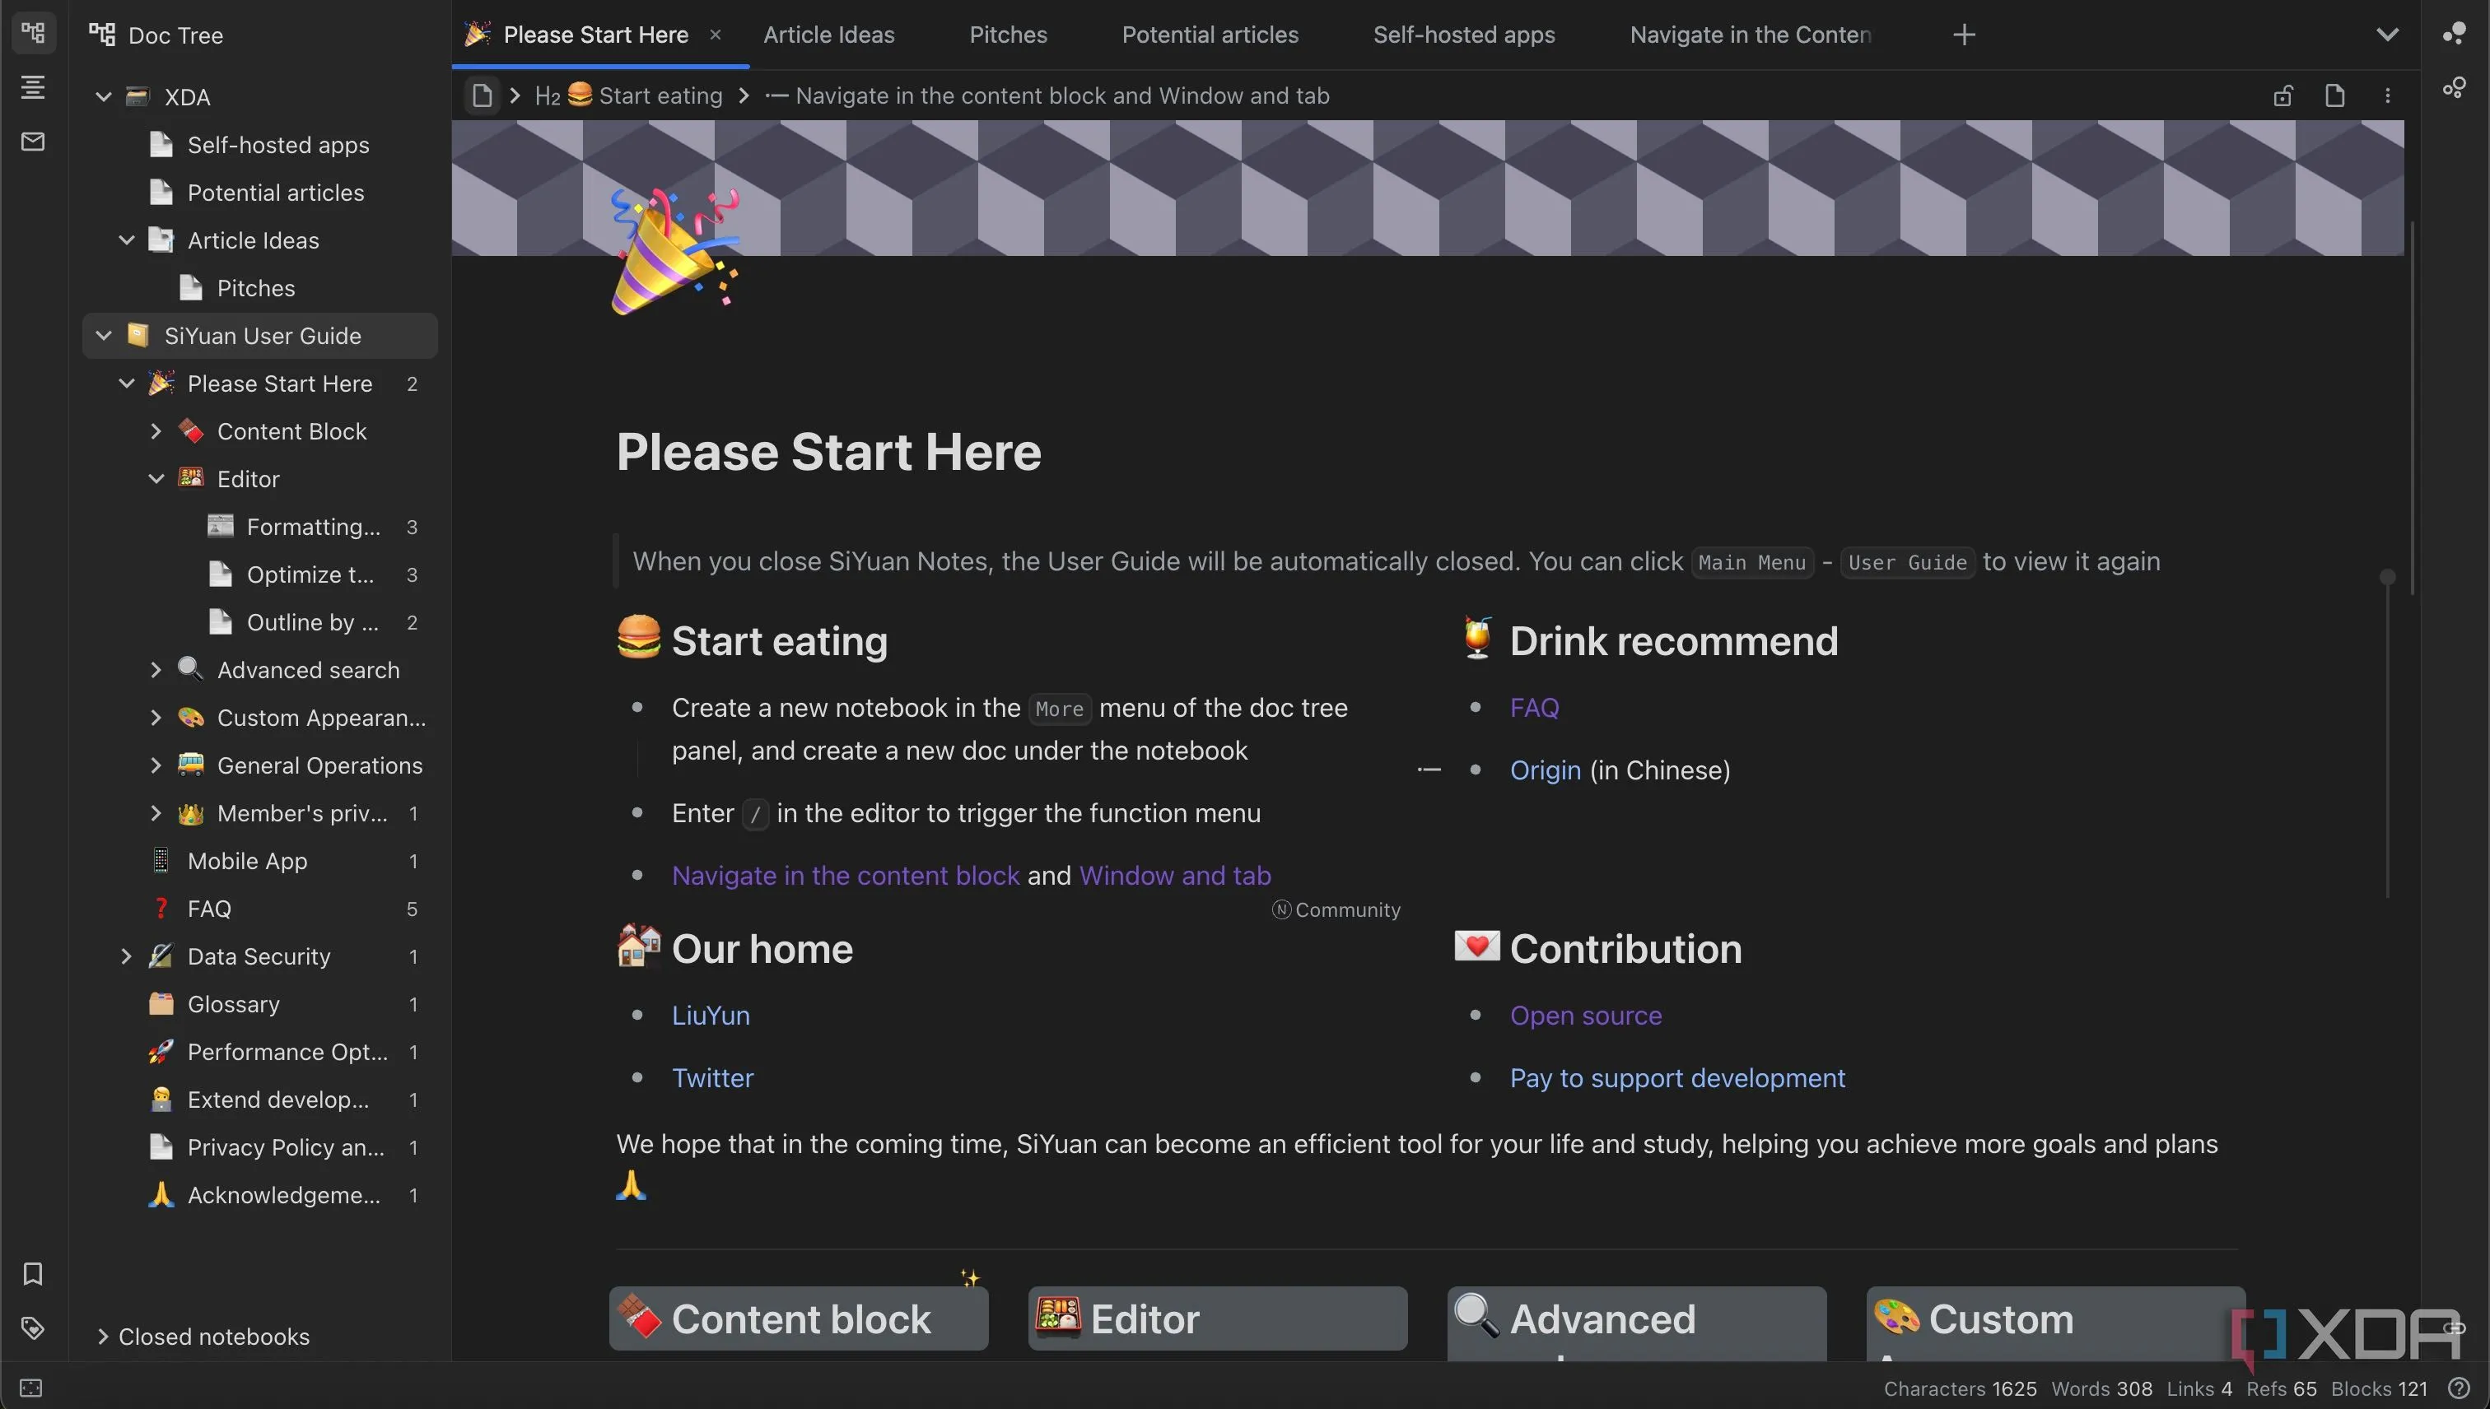Collapse the XDA notebook

[x=104, y=97]
